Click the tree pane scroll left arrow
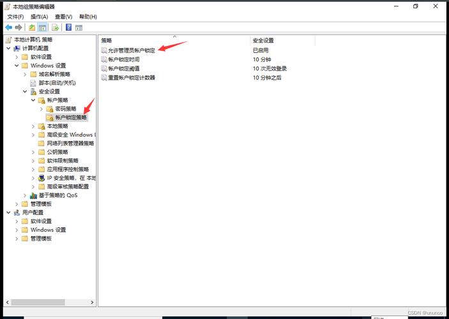The image size is (449, 319). tap(8, 302)
